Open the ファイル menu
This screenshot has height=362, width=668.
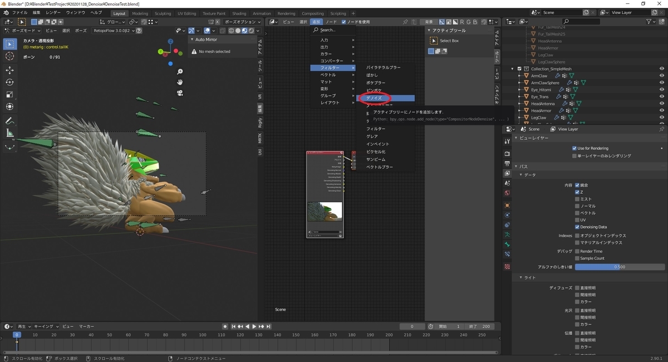(19, 12)
